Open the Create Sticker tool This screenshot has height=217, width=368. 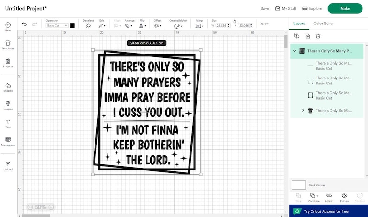coord(178,26)
